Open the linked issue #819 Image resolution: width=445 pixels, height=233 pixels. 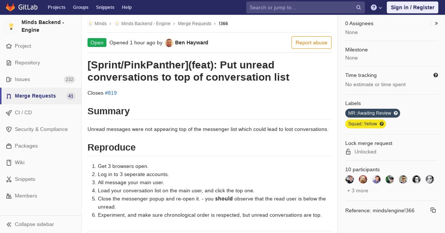click(x=111, y=93)
